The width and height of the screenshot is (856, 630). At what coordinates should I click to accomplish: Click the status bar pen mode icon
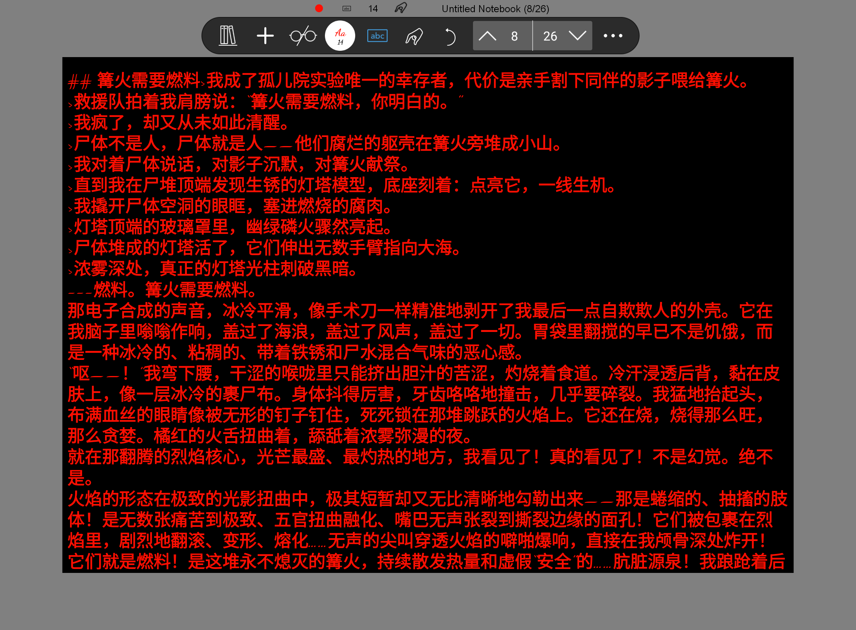[x=401, y=8]
